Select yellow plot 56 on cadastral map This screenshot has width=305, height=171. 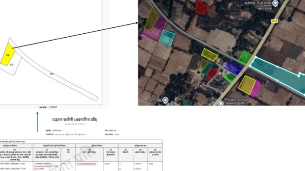click(x=8, y=55)
